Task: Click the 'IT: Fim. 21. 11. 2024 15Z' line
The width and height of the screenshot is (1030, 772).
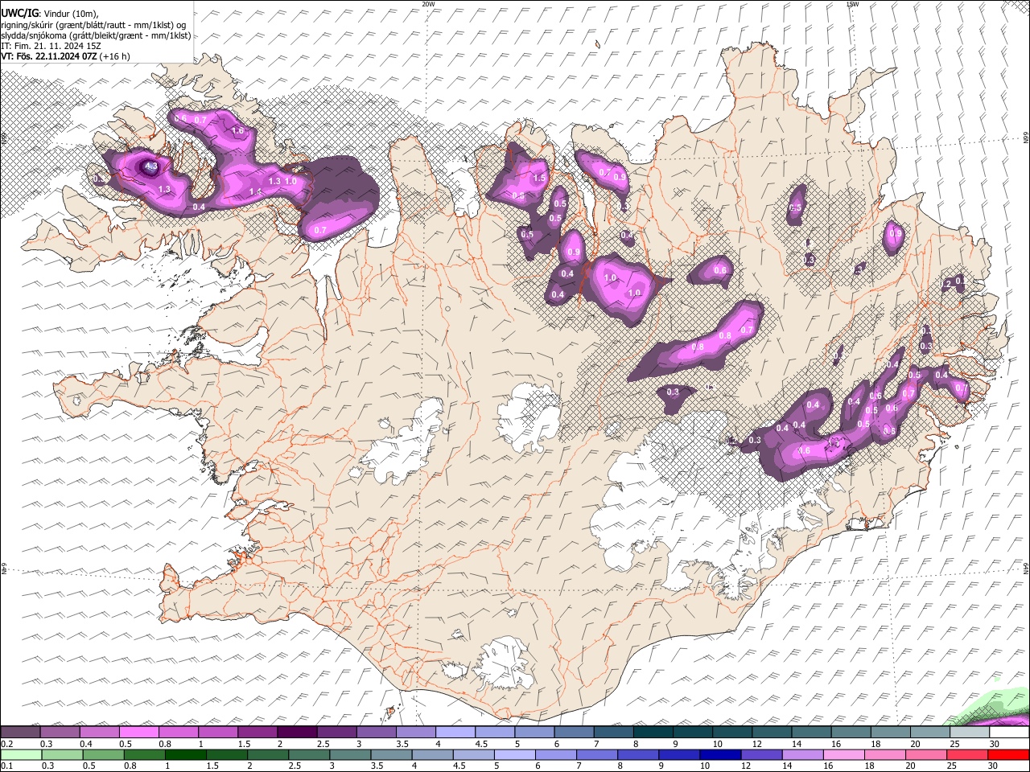Action: tap(51, 46)
